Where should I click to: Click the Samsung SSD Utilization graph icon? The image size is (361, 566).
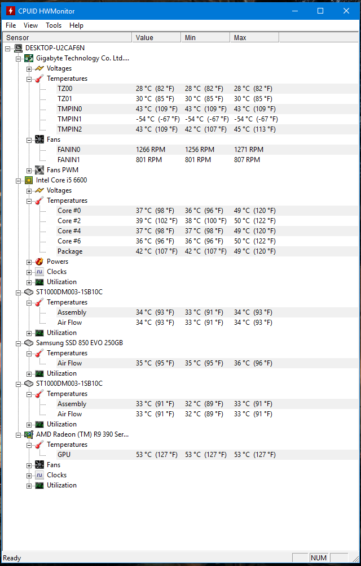[39, 373]
